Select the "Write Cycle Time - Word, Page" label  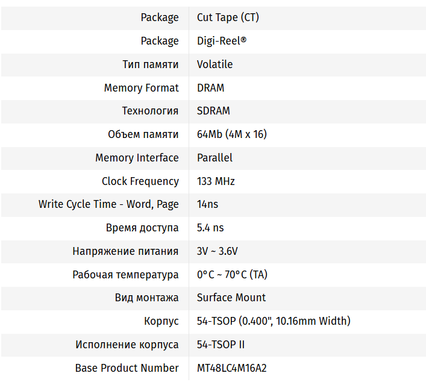108,204
